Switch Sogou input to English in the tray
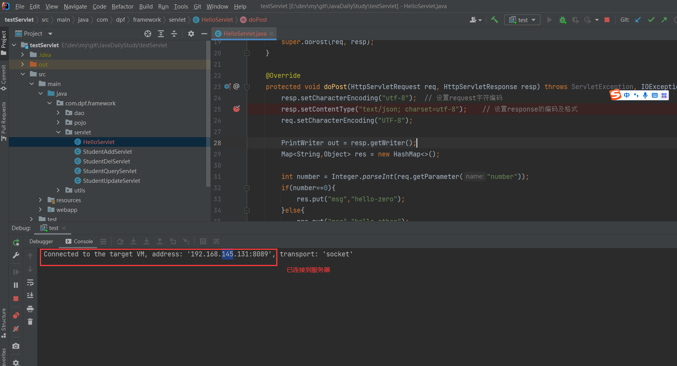The width and height of the screenshot is (677, 366). [x=627, y=95]
